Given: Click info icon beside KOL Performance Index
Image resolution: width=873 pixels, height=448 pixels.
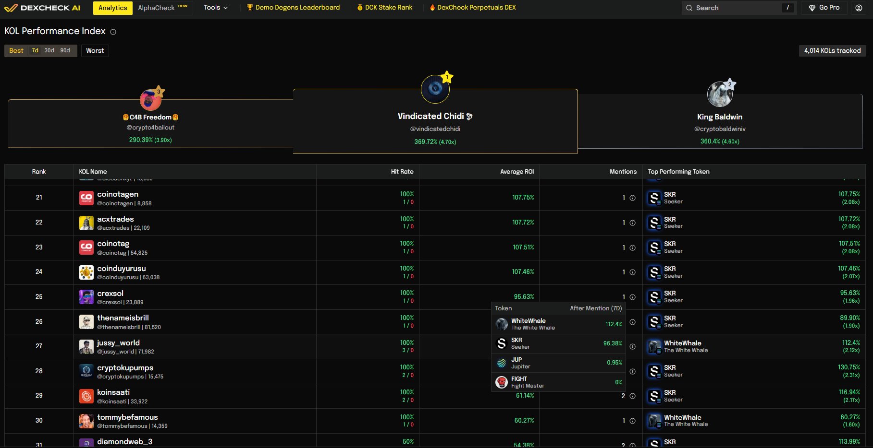Looking at the screenshot, I should [x=113, y=32].
